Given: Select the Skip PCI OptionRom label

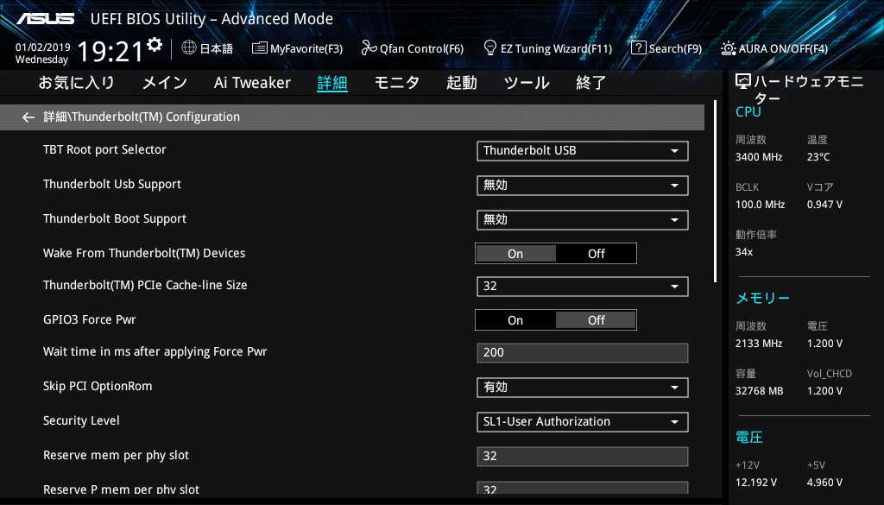Looking at the screenshot, I should click(x=98, y=386).
